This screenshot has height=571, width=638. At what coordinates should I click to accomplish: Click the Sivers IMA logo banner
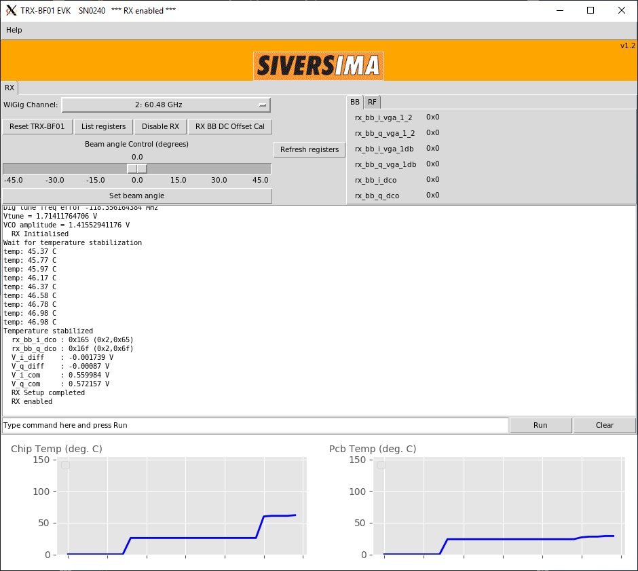[318, 66]
